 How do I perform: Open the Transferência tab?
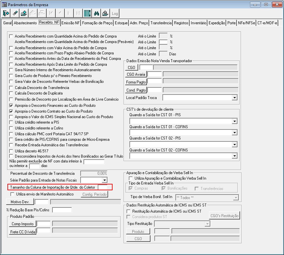pos(161,23)
